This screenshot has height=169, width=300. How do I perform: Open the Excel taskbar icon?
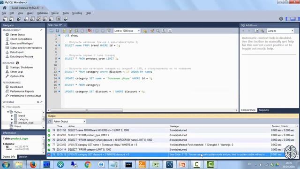pos(156,164)
